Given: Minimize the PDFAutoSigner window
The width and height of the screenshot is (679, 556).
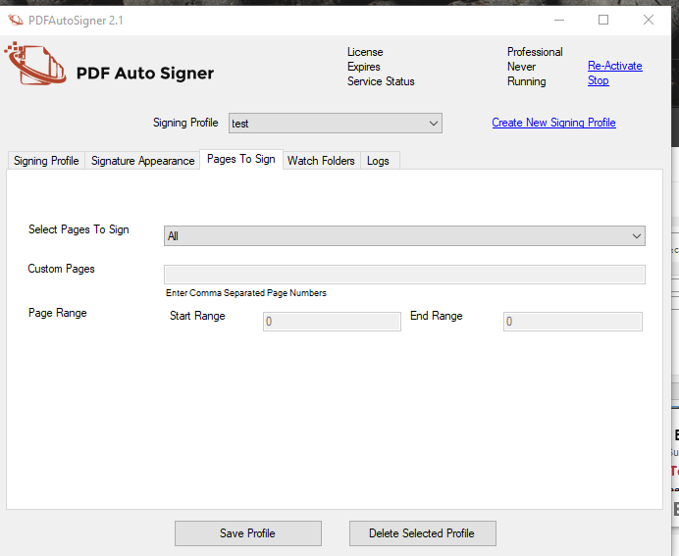Looking at the screenshot, I should point(559,20).
